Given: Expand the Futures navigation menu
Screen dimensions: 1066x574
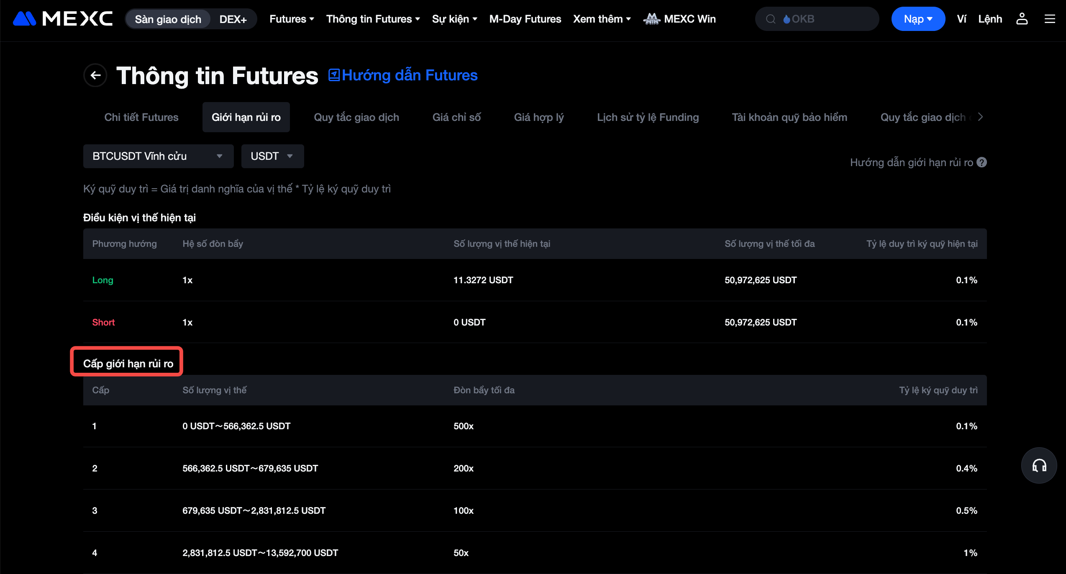Looking at the screenshot, I should coord(292,19).
